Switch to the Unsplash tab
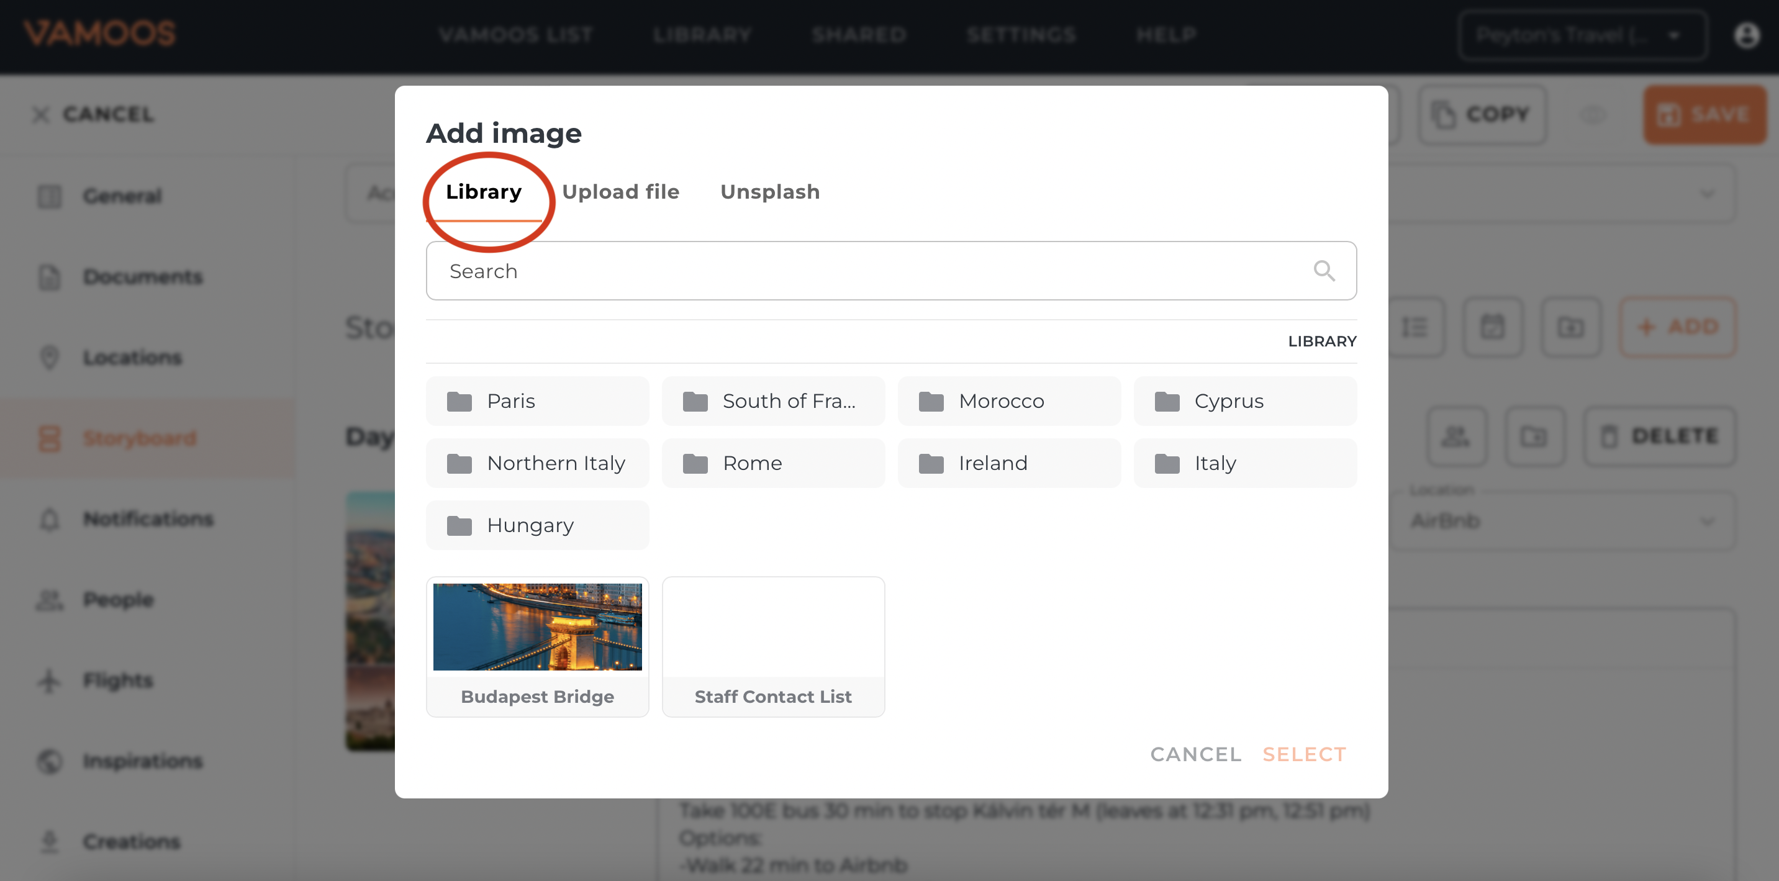 point(769,192)
